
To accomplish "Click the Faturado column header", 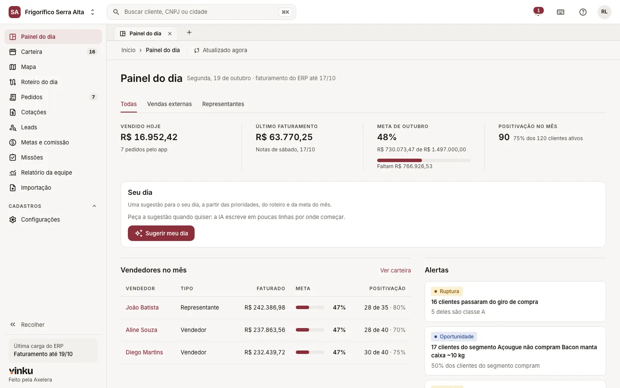I will pyautogui.click(x=271, y=288).
